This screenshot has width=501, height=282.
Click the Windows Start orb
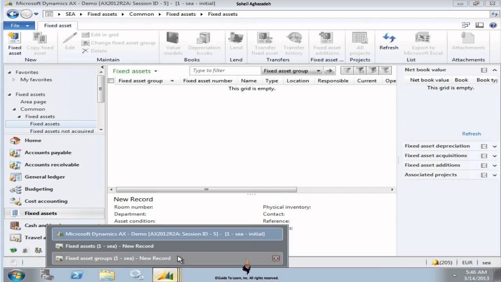[x=16, y=275]
